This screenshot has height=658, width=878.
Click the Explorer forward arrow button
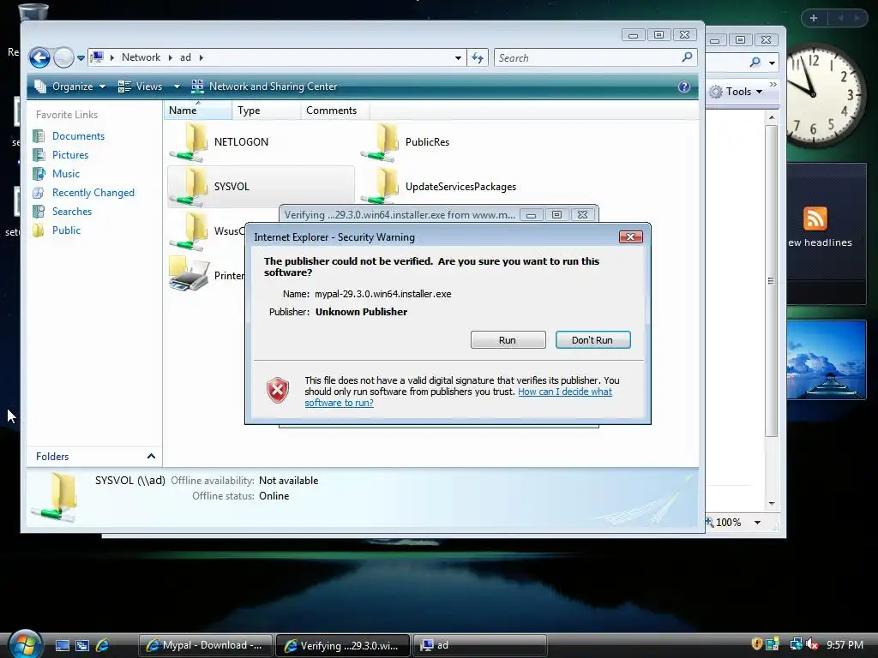click(63, 57)
